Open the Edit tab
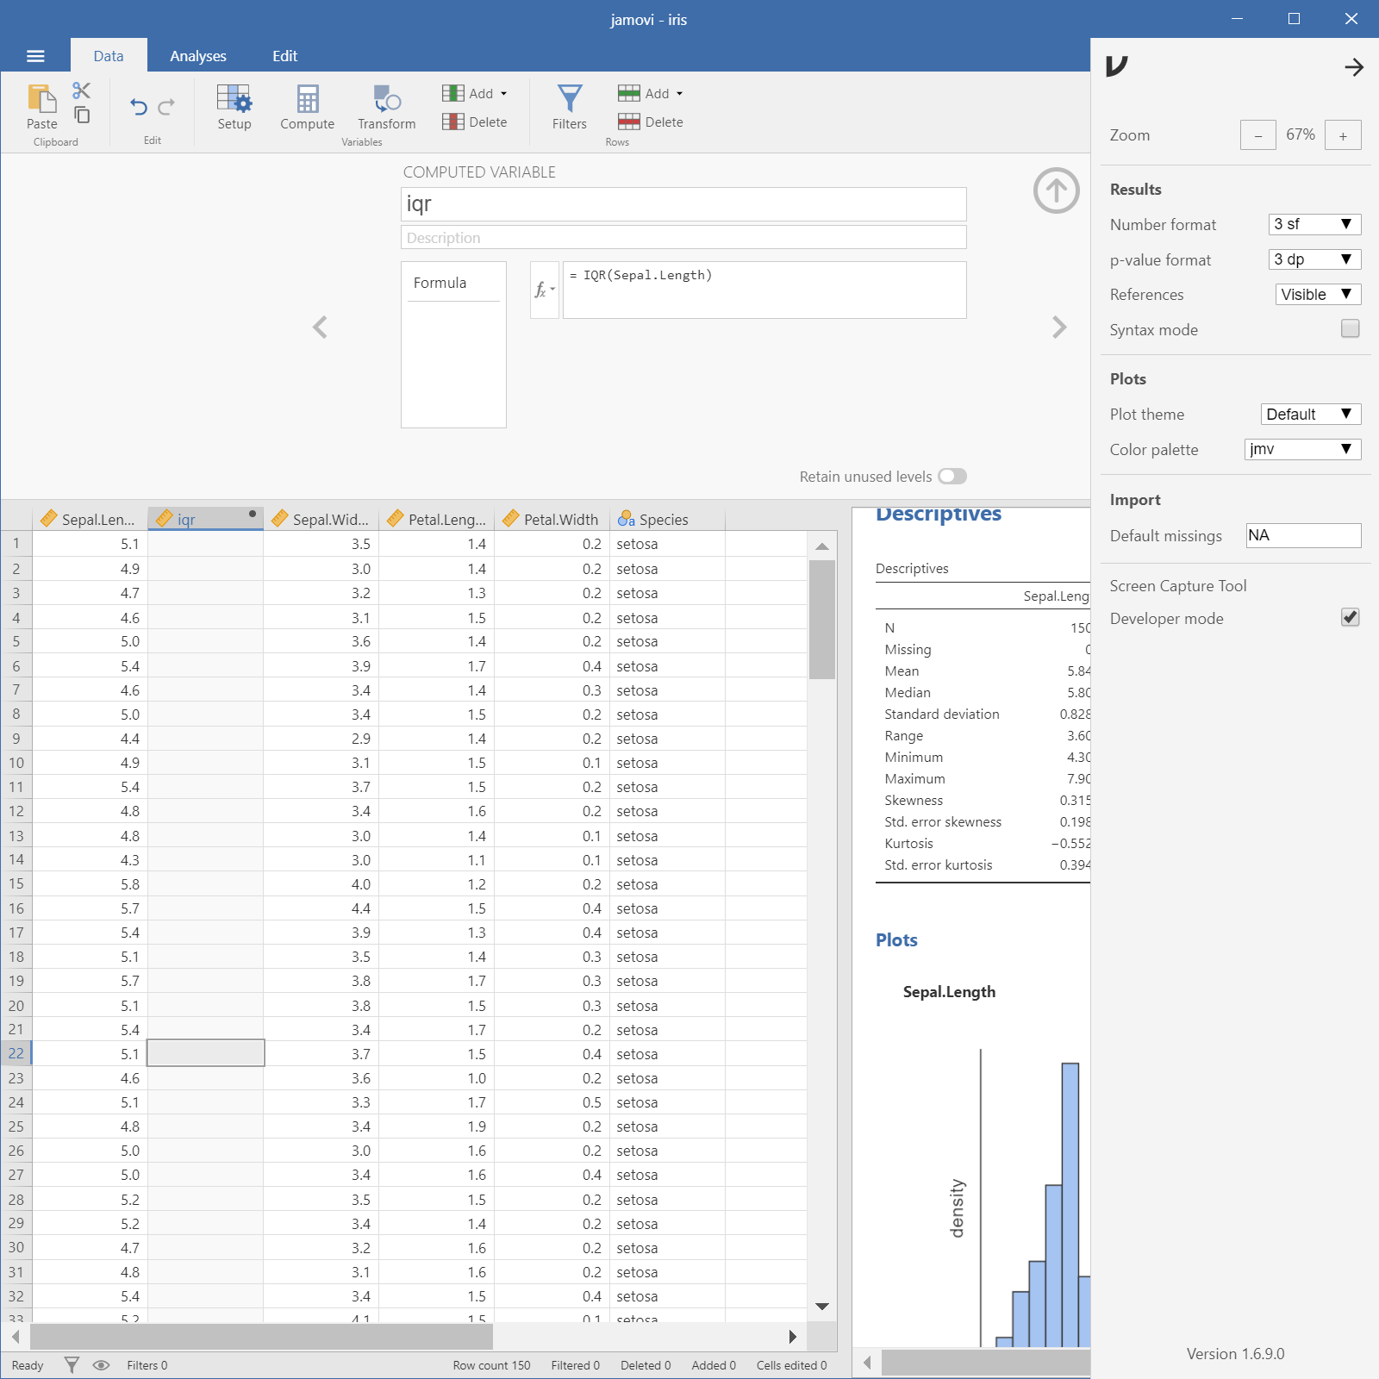The width and height of the screenshot is (1379, 1379). [x=284, y=56]
